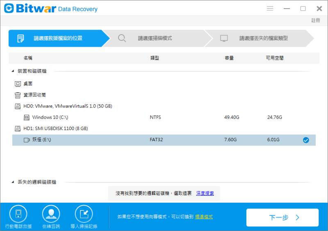Click the desktop icon beside 桌面
Screen dimensions: 328x231
pos(18,84)
